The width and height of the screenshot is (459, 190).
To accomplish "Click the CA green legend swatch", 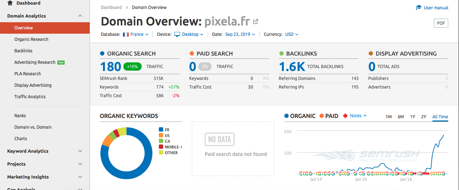I will (x=161, y=141).
